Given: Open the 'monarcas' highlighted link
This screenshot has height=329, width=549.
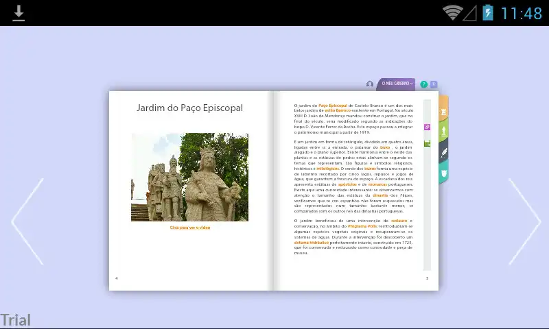Looking at the screenshot, I should click(377, 184).
